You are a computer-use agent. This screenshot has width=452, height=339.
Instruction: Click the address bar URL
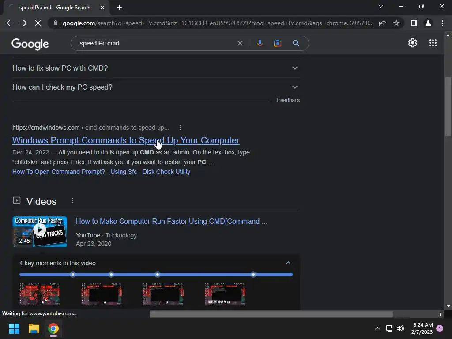218,23
